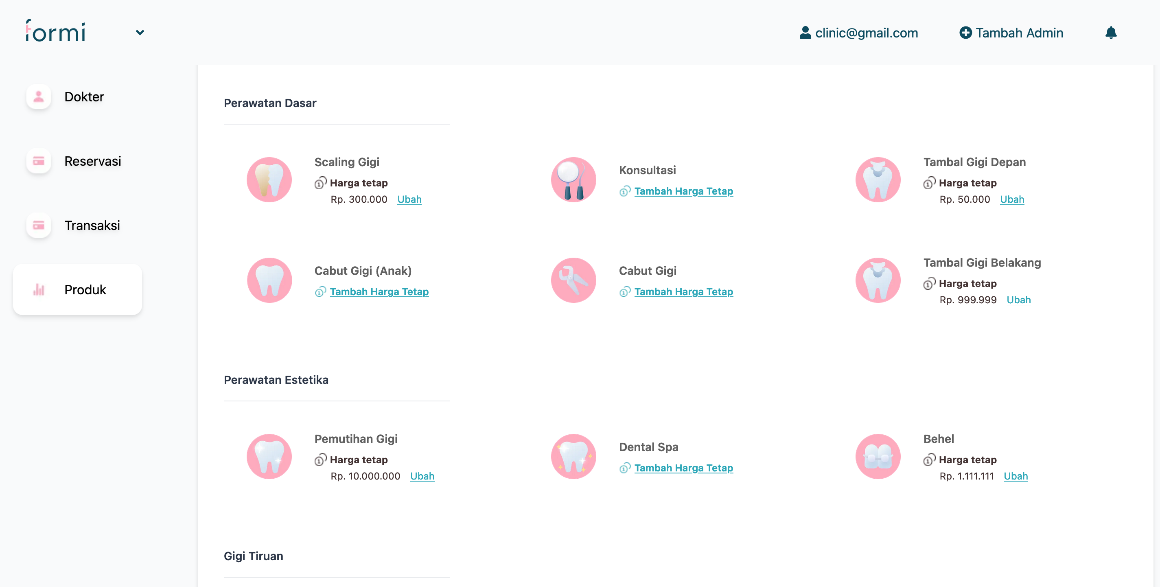Viewport: 1160px width, 587px height.
Task: Click Tambah Harga Tetap under Cabut Gigi (Anak)
Action: coord(379,291)
